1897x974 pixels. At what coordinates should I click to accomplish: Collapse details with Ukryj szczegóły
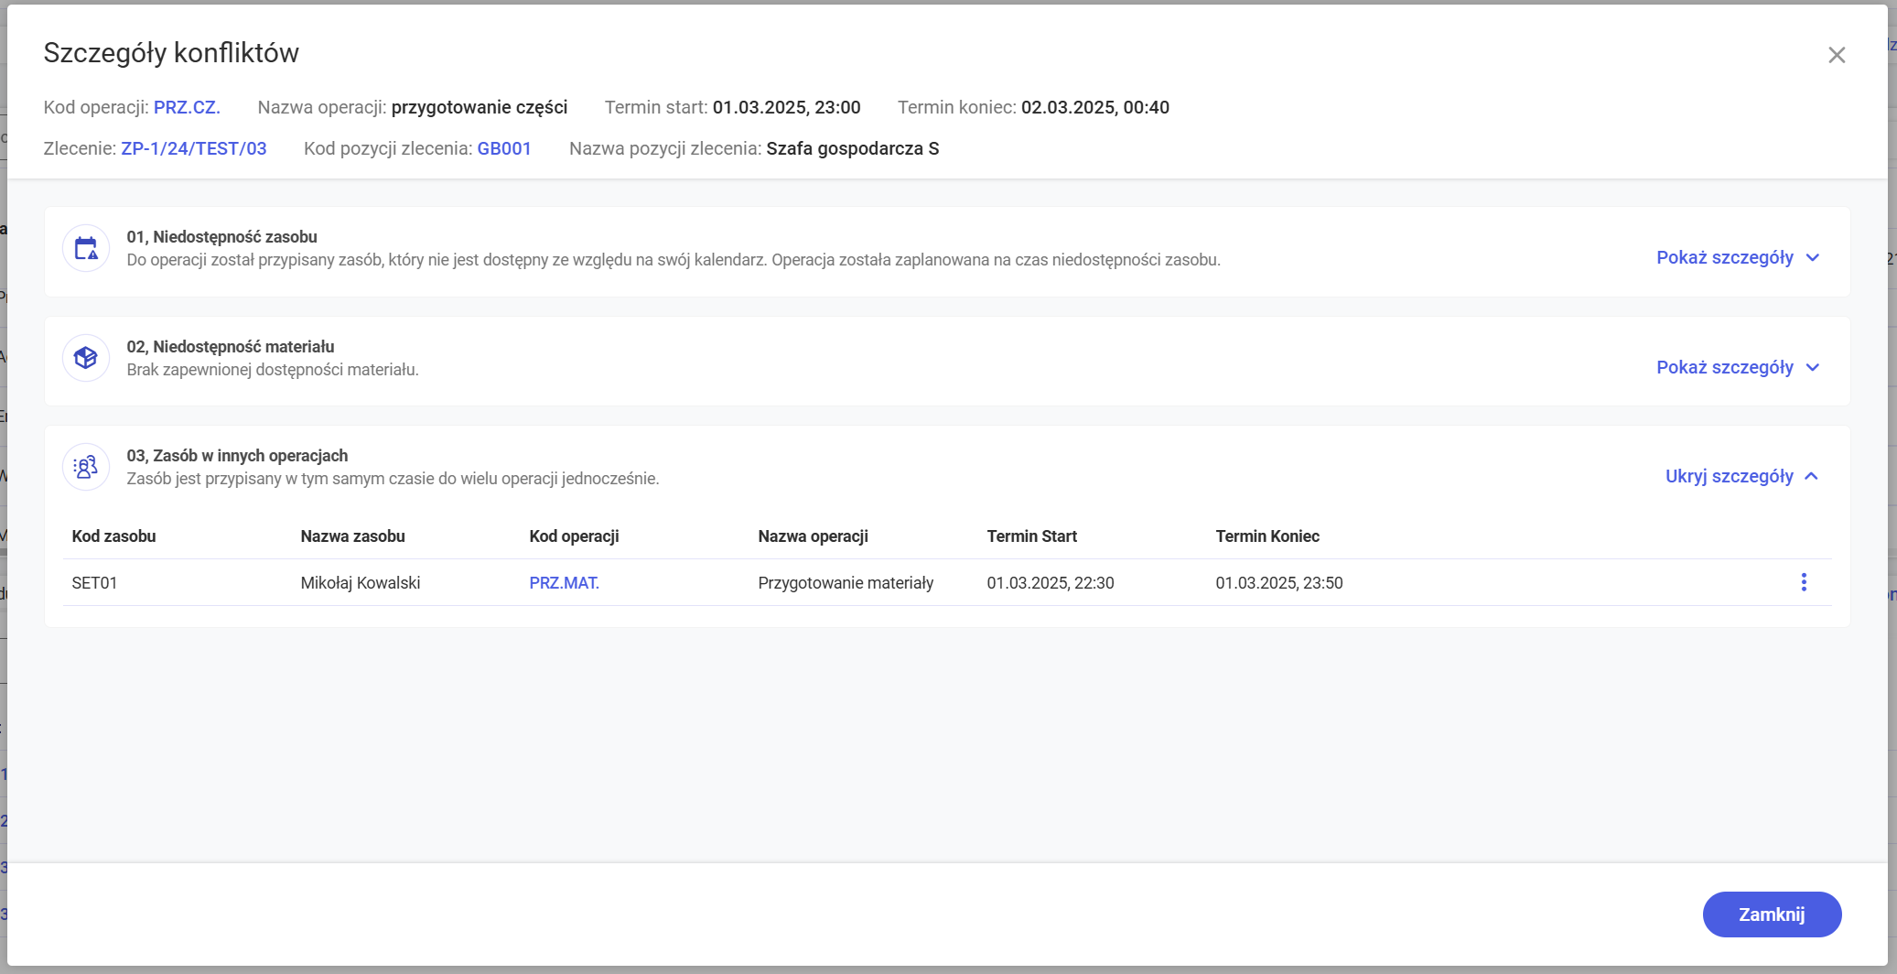[x=1741, y=477]
